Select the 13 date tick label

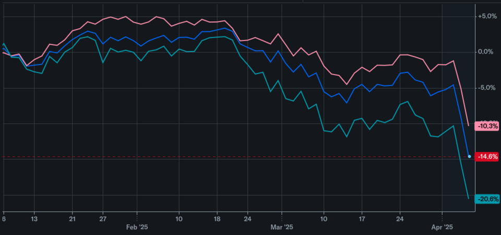pos(34,220)
